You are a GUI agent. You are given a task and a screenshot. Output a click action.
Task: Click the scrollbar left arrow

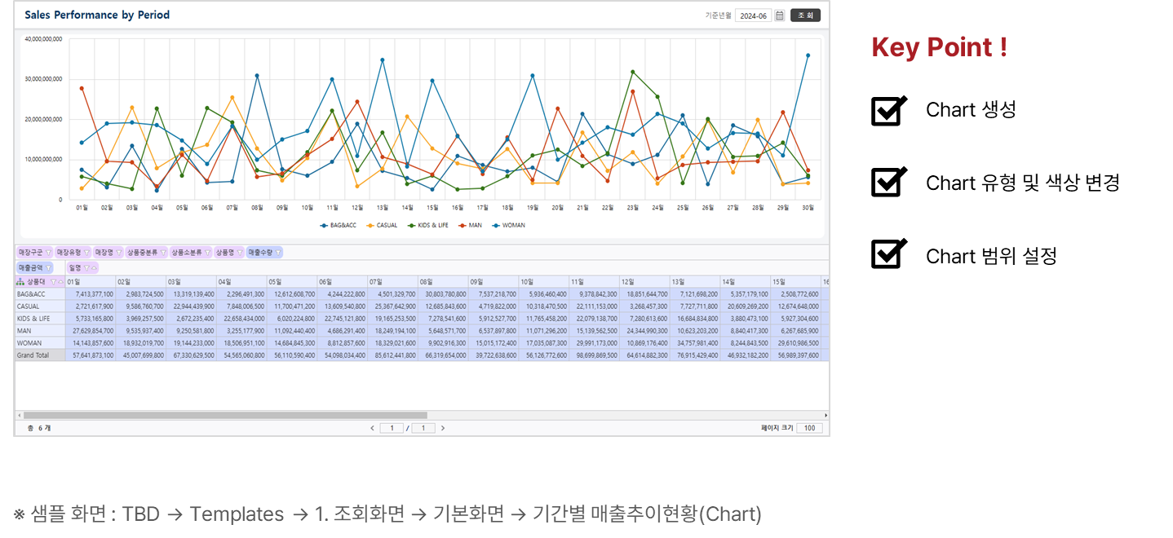19,415
